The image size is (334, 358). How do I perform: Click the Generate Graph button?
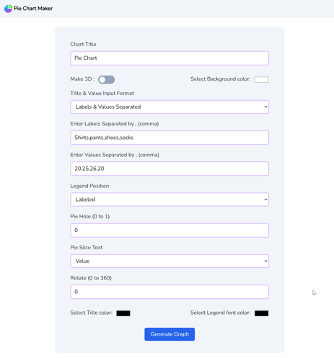pos(170,334)
